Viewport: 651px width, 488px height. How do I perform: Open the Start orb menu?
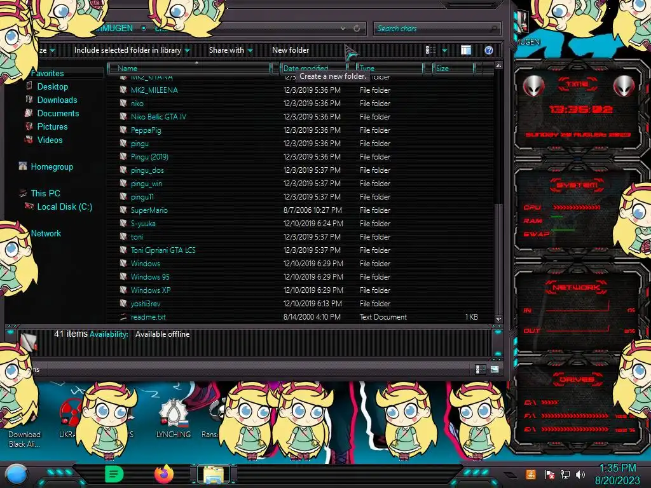[17, 475]
